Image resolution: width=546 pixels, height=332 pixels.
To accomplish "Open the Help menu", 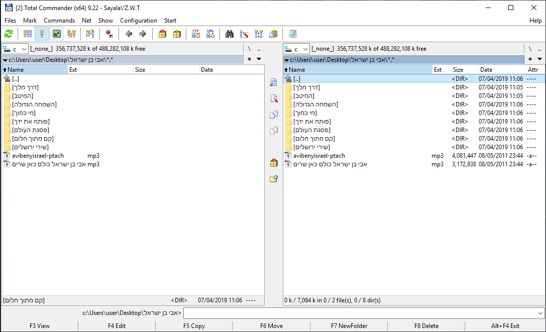I will [535, 21].
